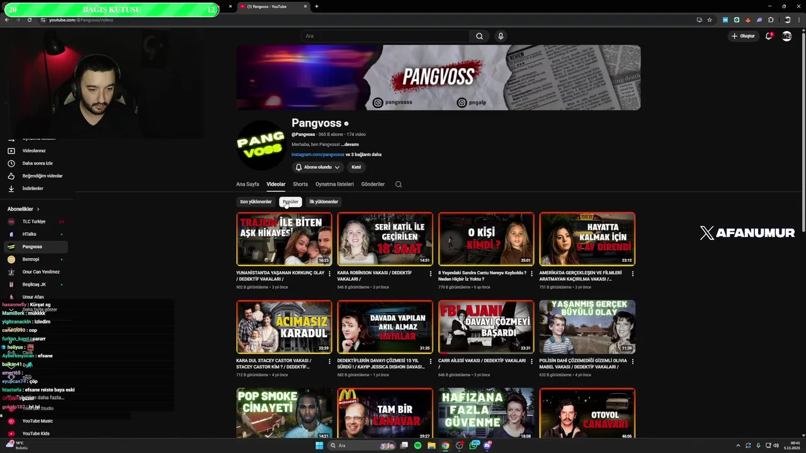
Task: Play Seri Katil ile Geçirilen 18 Saat thumbnail
Action: (385, 239)
